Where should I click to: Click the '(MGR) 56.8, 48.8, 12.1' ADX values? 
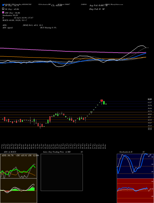(33, 25)
